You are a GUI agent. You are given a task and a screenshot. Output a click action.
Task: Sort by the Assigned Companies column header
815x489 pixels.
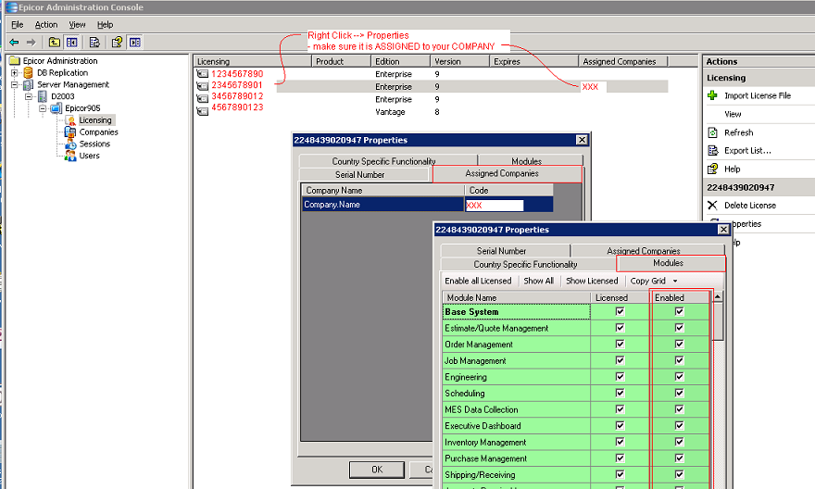(x=622, y=61)
